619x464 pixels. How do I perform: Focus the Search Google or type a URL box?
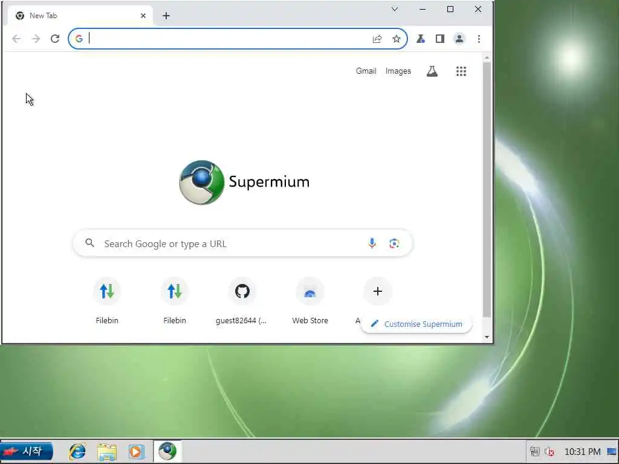(x=242, y=243)
